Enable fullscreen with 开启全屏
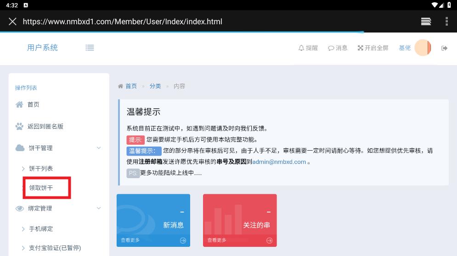This screenshot has width=457, height=256. [x=373, y=48]
